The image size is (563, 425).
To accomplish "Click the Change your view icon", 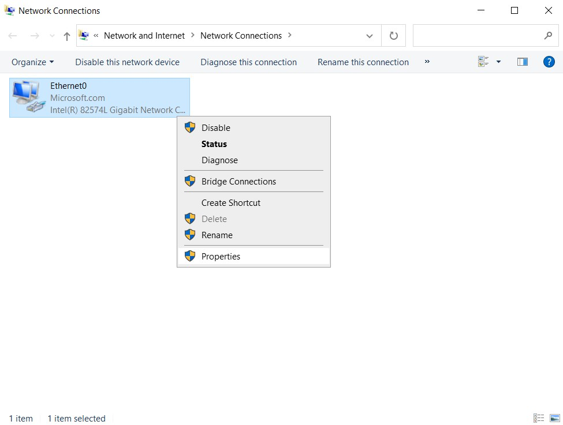I will [x=483, y=62].
